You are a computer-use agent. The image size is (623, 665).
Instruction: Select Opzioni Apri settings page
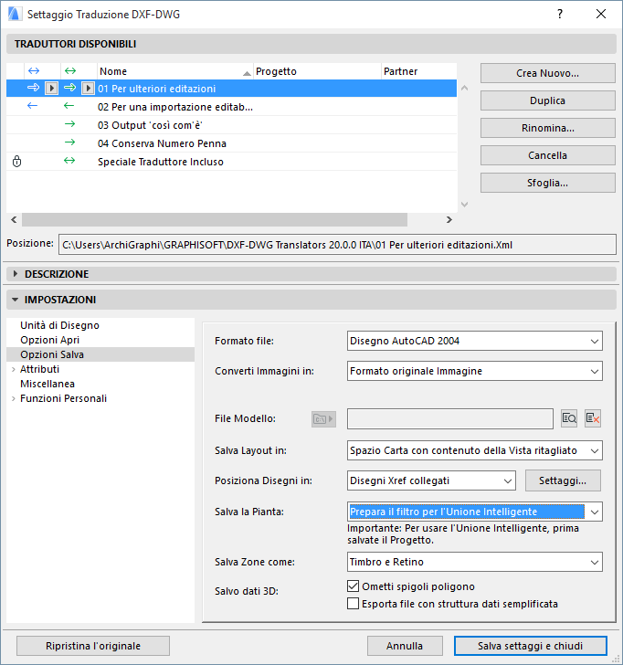tap(49, 340)
